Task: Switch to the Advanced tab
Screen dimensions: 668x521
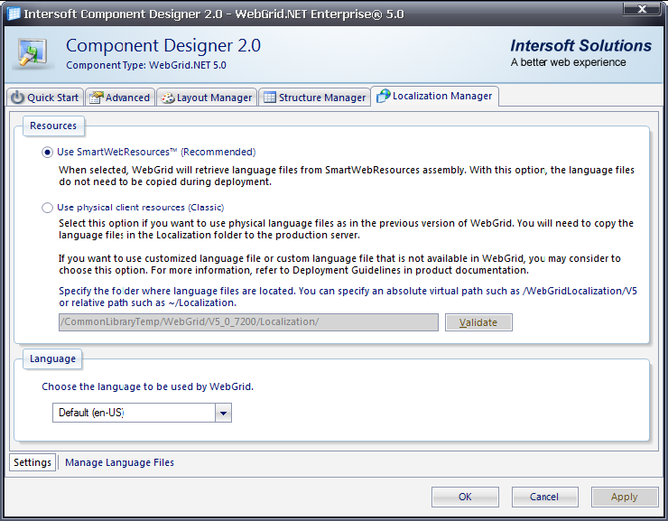Action: [x=120, y=98]
